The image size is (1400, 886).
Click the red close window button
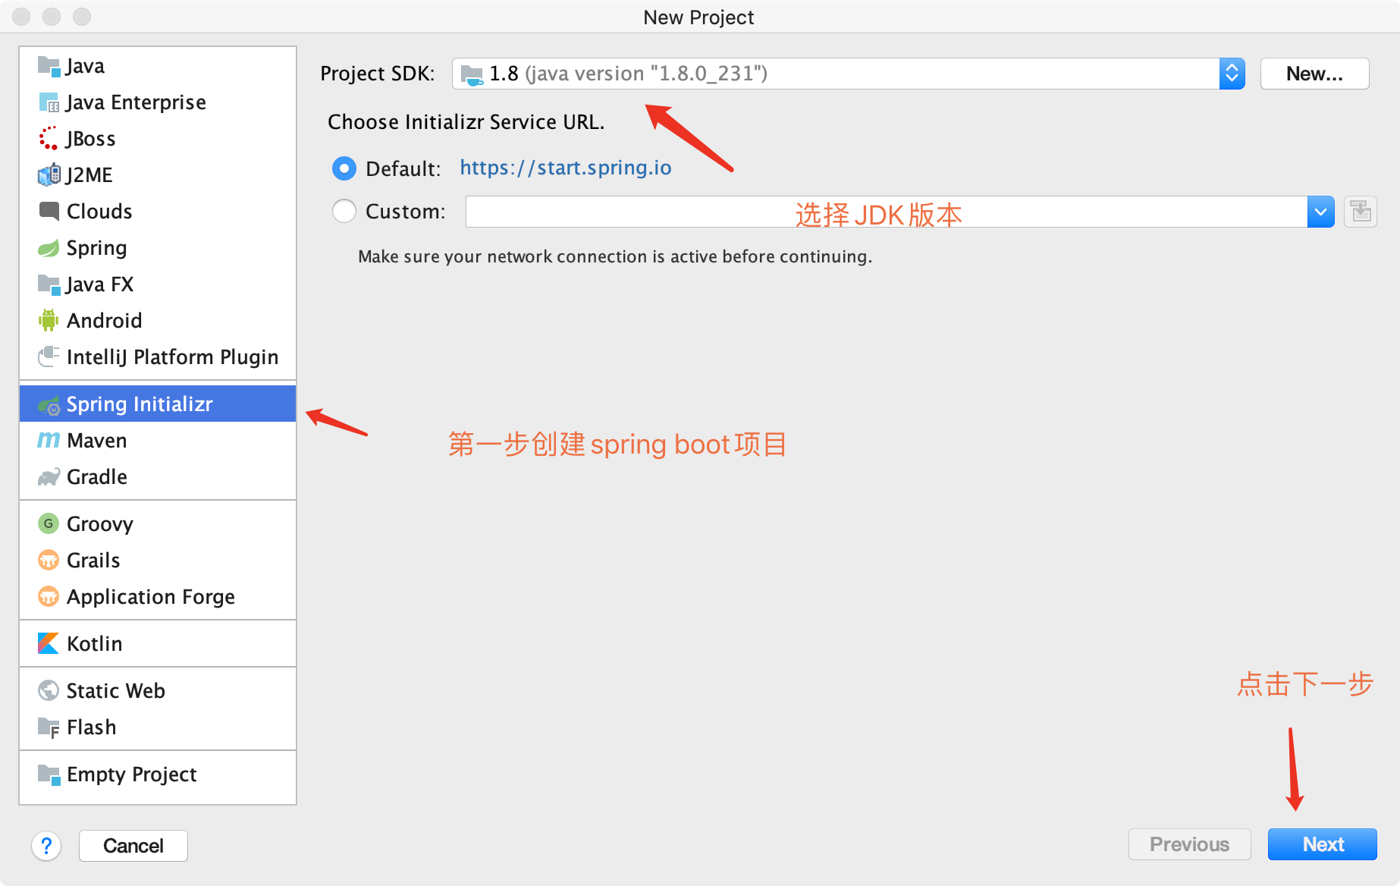pyautogui.click(x=21, y=16)
